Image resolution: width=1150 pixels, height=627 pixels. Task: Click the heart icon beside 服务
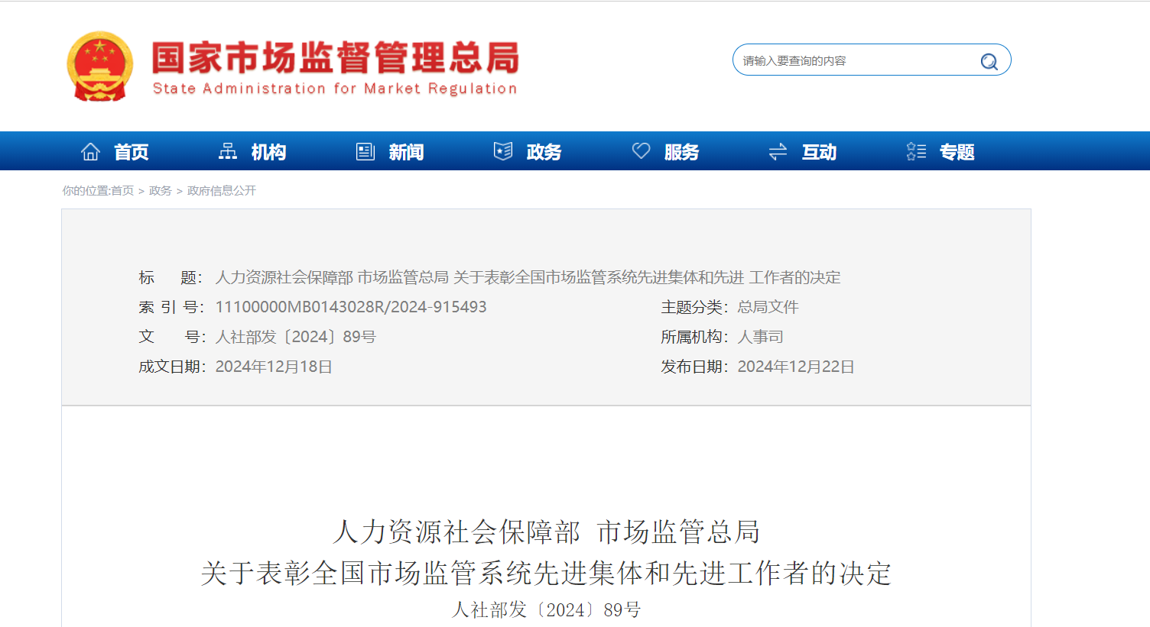(x=641, y=151)
